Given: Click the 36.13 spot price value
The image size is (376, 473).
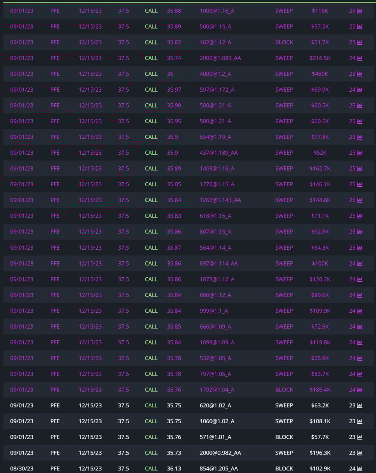Looking at the screenshot, I should tap(174, 468).
